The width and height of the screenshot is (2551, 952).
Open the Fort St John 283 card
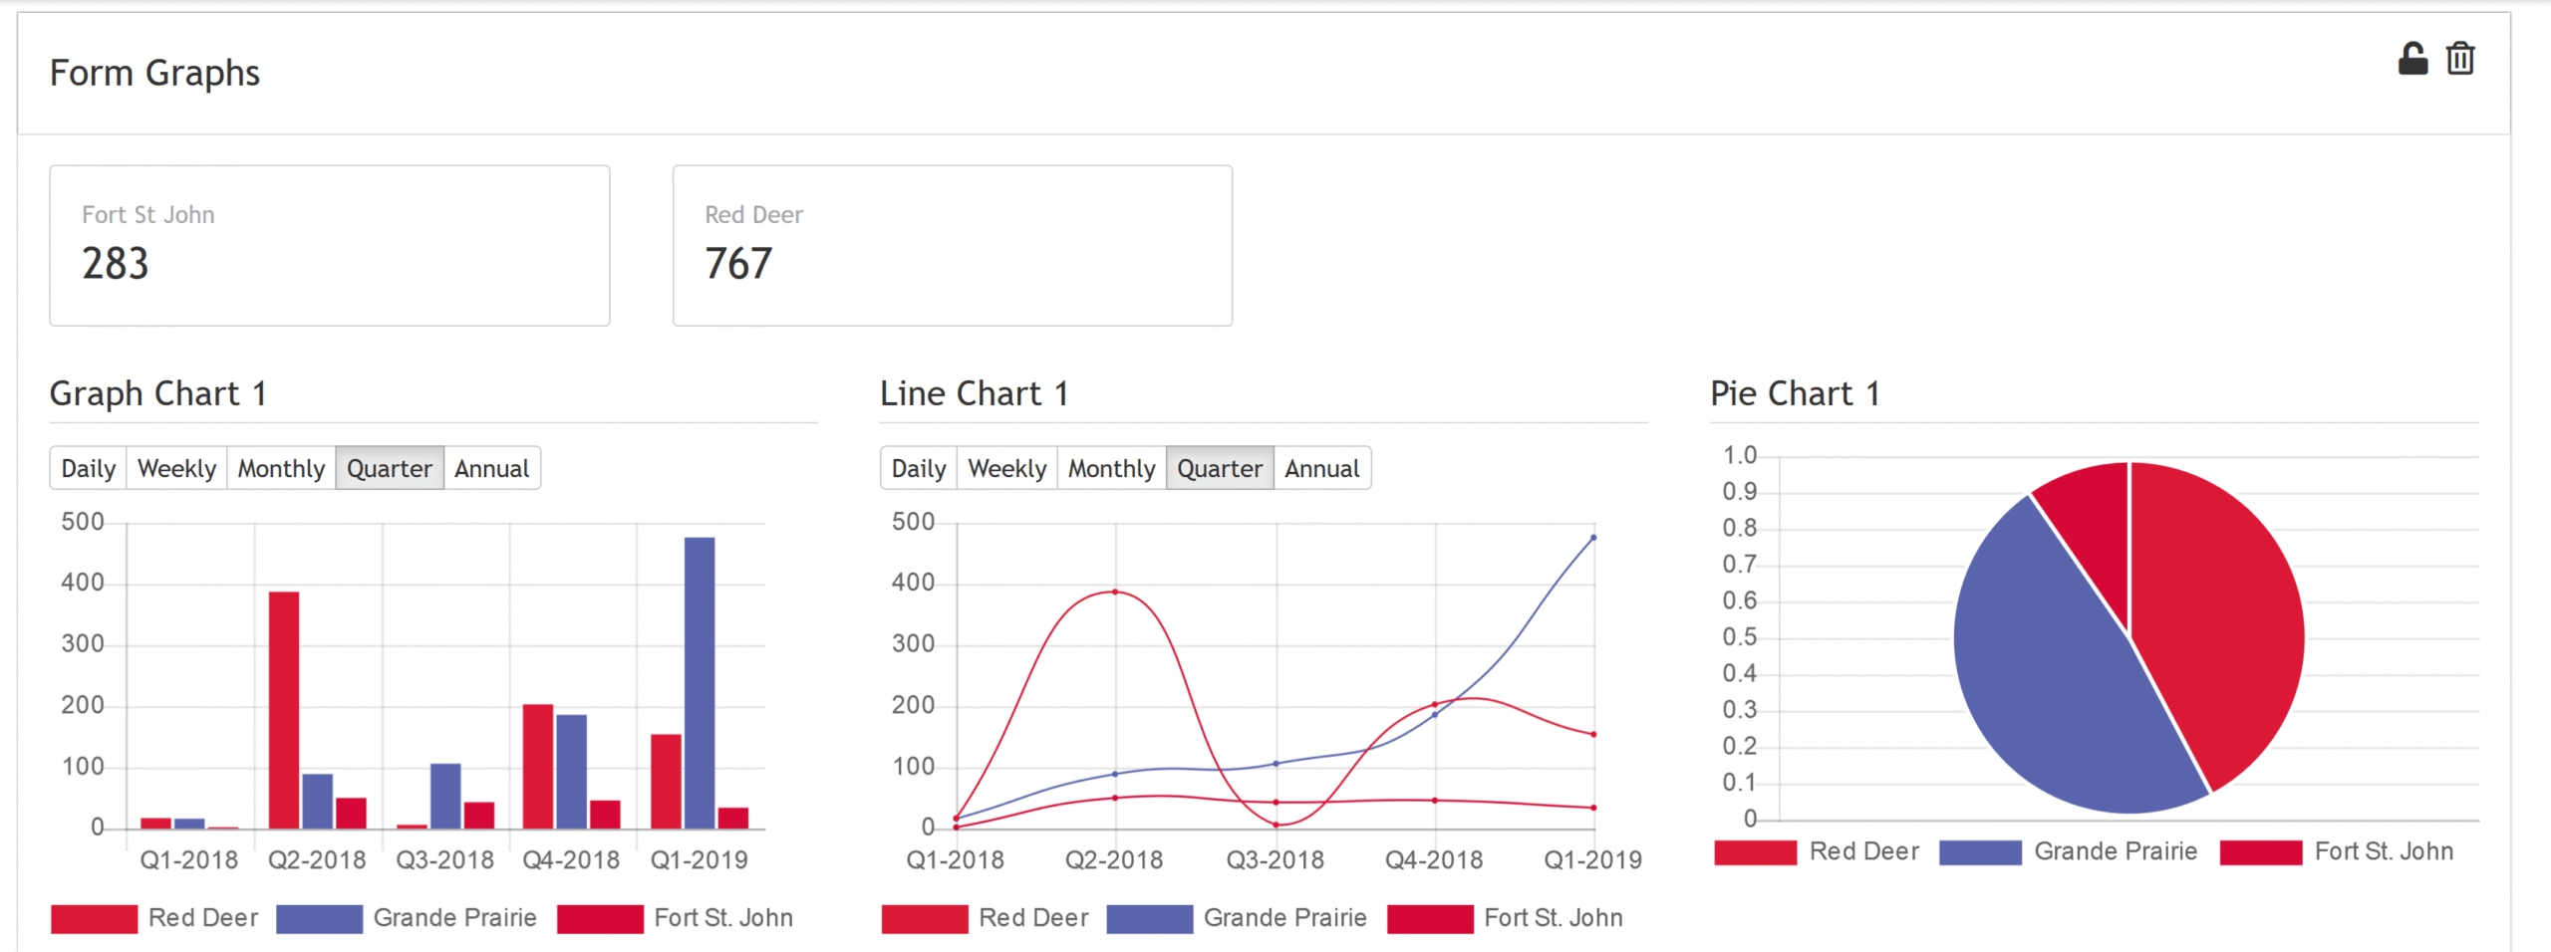329,245
